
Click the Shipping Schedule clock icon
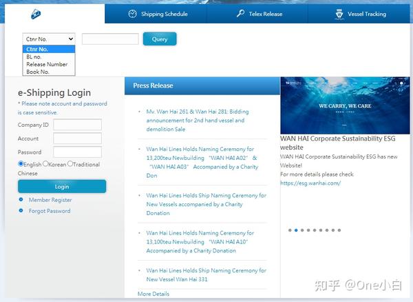click(132, 14)
